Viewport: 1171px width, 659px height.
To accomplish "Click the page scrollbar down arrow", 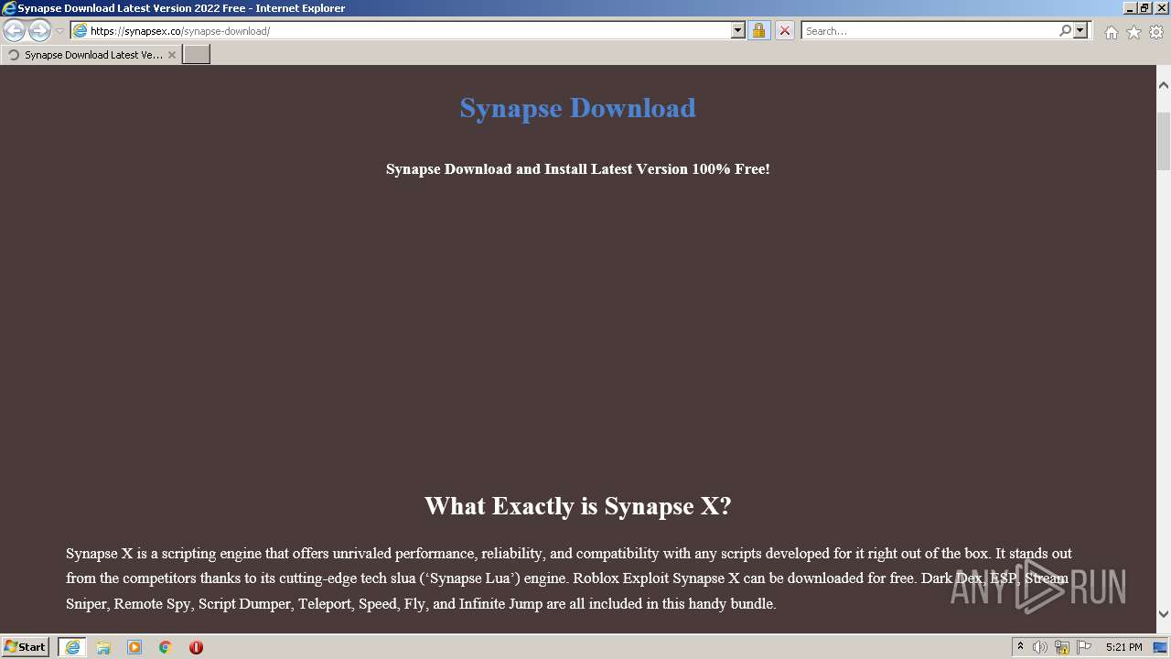I will [1164, 614].
